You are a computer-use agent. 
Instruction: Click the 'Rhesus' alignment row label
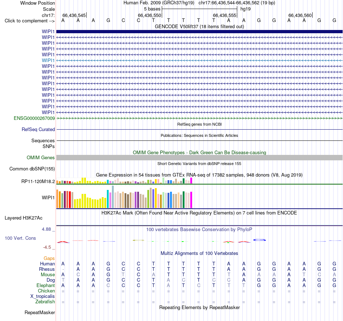[x=47, y=269]
